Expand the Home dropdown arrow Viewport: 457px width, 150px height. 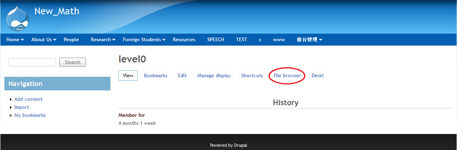[x=22, y=40]
